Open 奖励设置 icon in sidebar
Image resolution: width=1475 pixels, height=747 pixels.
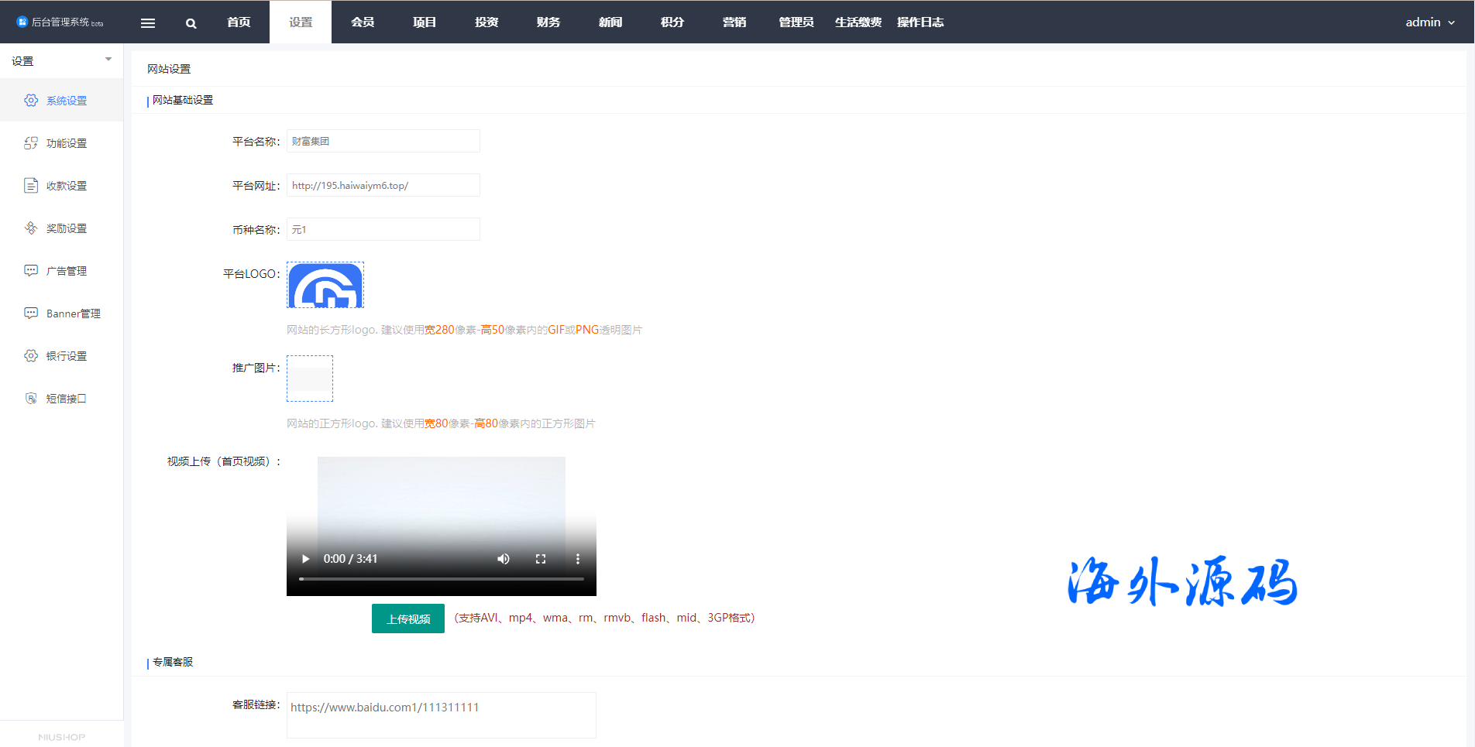[31, 228]
